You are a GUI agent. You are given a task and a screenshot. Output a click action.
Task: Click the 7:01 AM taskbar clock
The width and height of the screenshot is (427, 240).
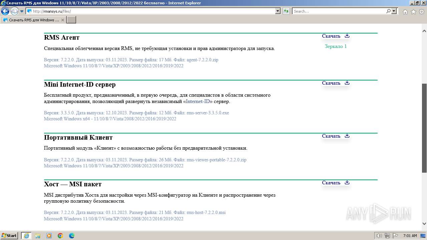point(410,236)
